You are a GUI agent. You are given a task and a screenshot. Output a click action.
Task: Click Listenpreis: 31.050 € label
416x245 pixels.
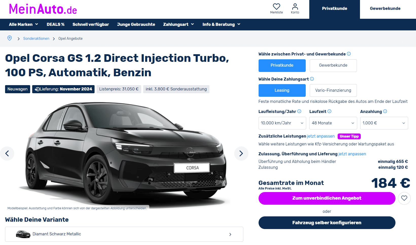pyautogui.click(x=119, y=89)
